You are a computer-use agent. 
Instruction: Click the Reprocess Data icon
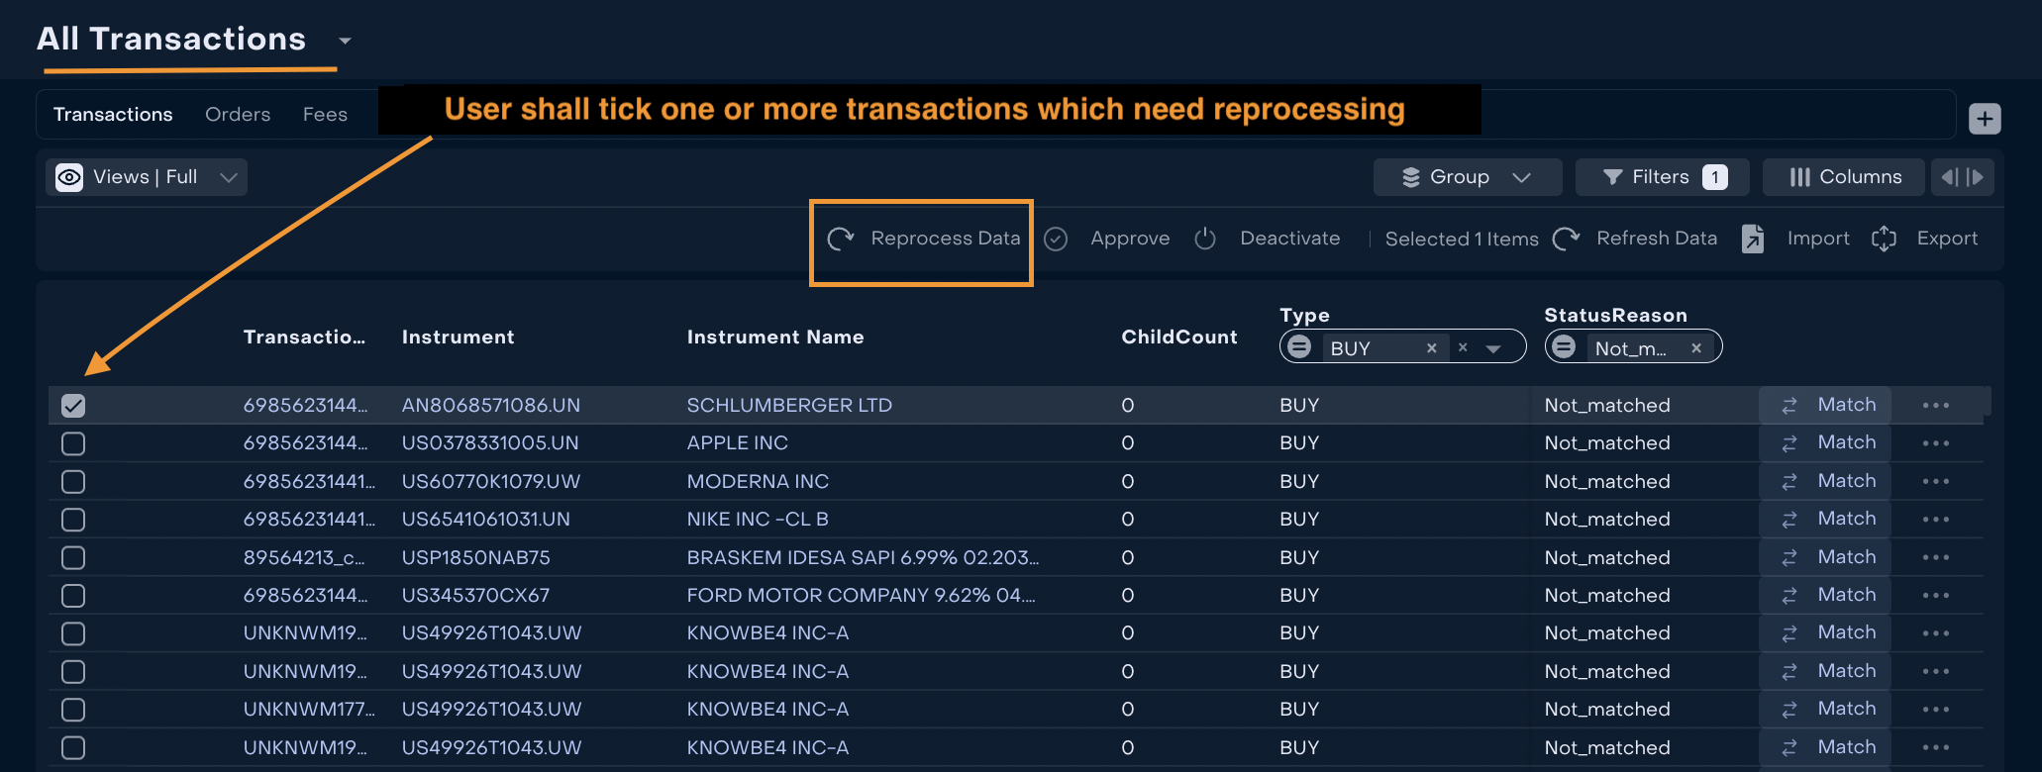tap(841, 239)
